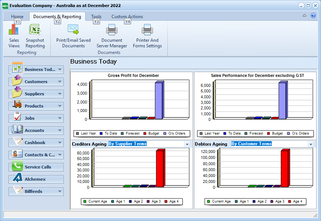The width and height of the screenshot is (321, 221).
Task: Click Snapshot Reporting Excel icon
Action: click(x=35, y=30)
